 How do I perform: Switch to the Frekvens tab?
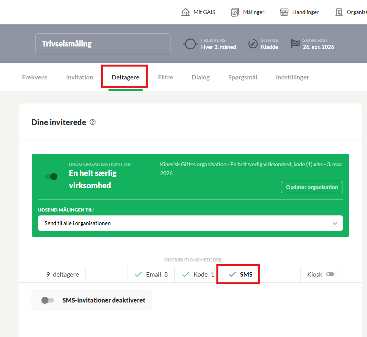pyautogui.click(x=34, y=77)
